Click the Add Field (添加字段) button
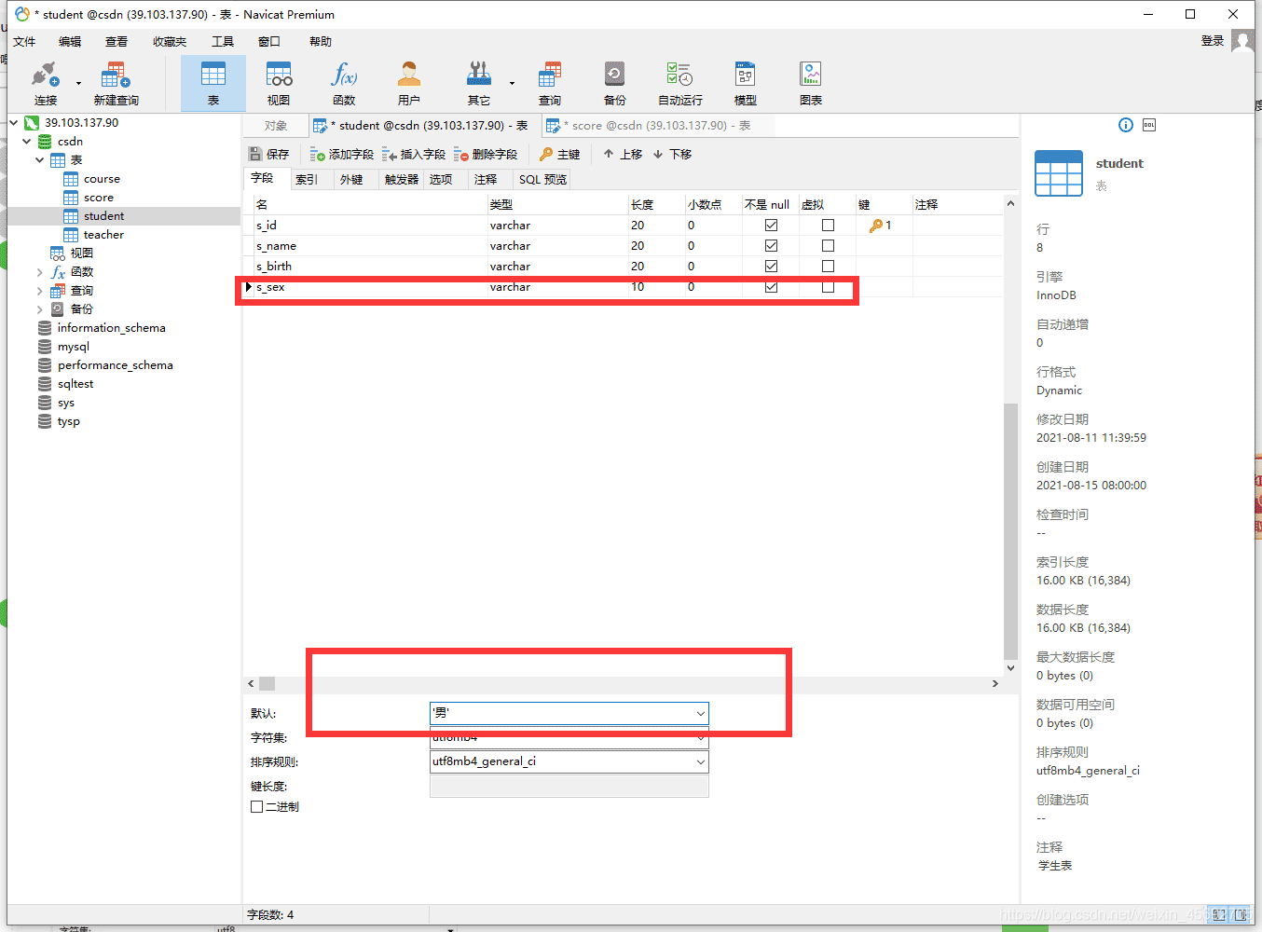Viewport: 1262px width, 932px height. click(342, 155)
